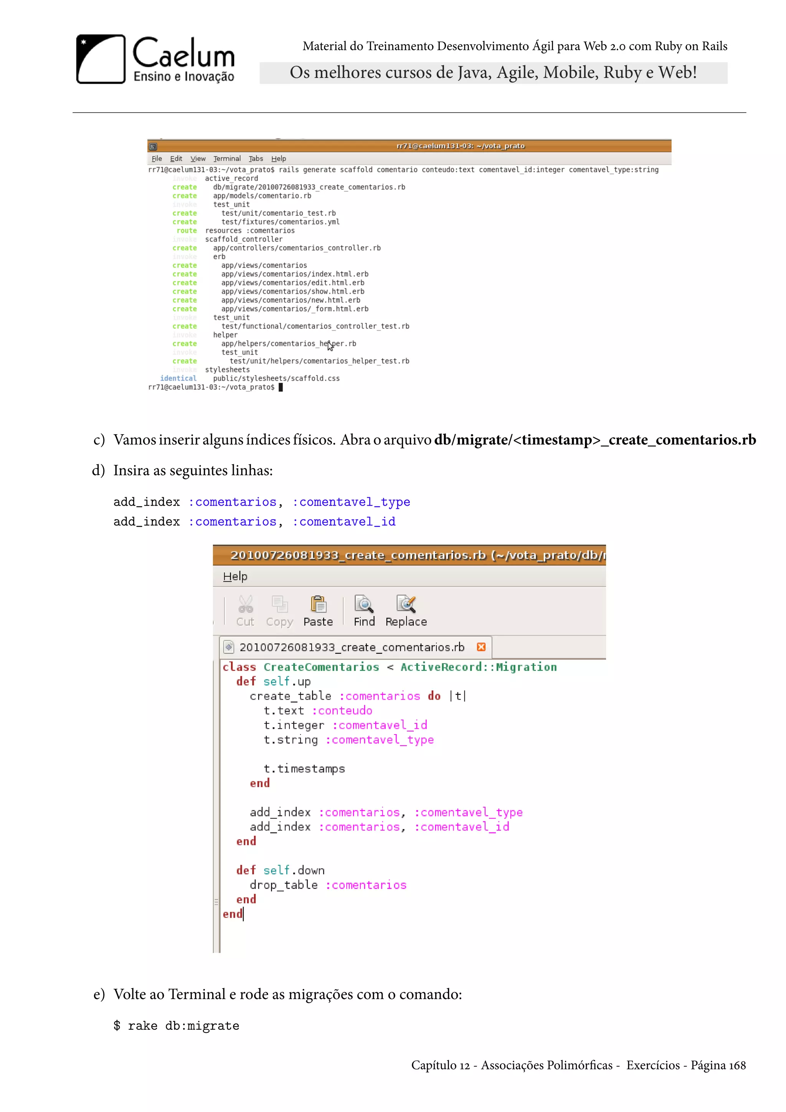Close the create_comentarios.rb document tab
This screenshot has width=786, height=1112.
[481, 647]
